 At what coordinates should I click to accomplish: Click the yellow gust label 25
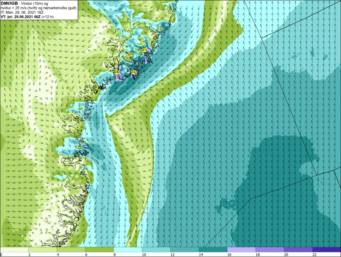pos(131,54)
